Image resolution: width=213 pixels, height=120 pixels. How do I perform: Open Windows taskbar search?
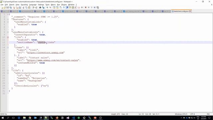[8, 118]
